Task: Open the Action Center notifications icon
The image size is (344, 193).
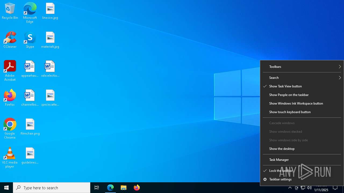Action: (x=335, y=188)
